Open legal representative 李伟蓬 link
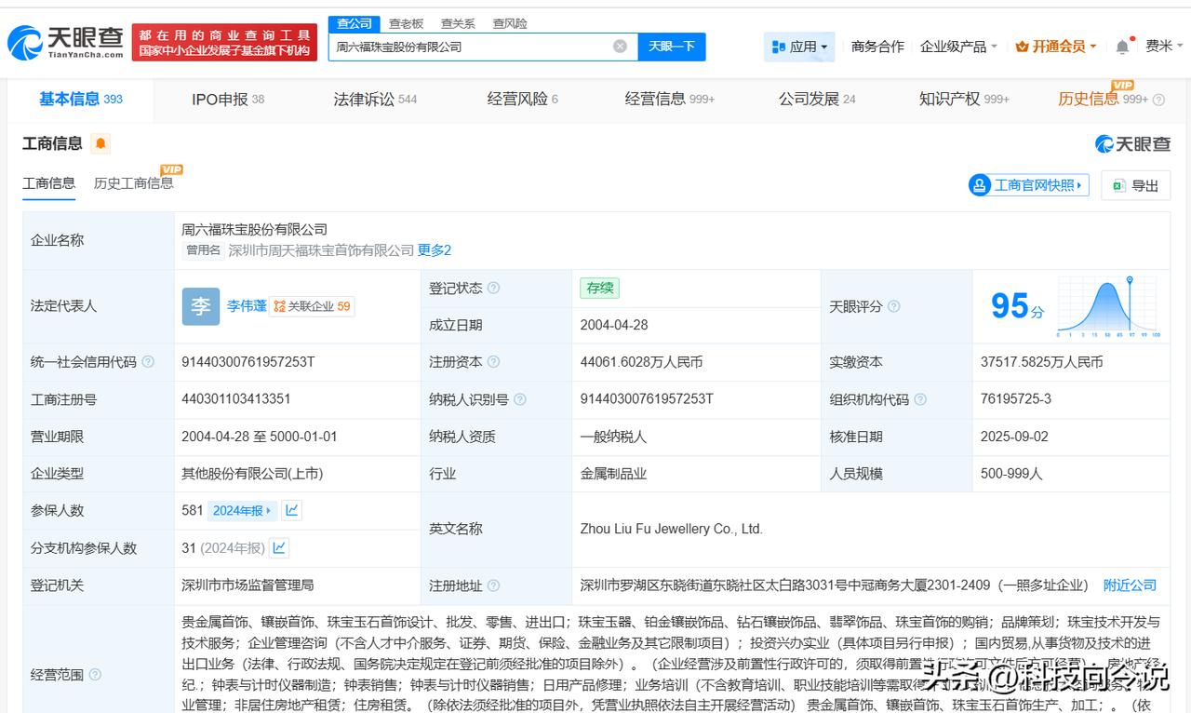Screen dimensions: 1191x713 (x=247, y=306)
